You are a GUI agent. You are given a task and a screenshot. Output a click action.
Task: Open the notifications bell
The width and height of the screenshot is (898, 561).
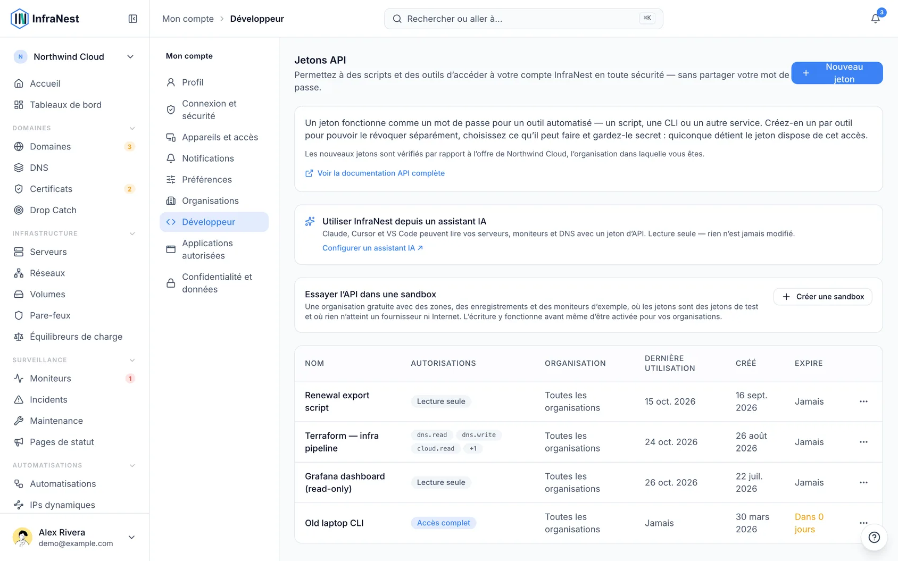coord(875,19)
